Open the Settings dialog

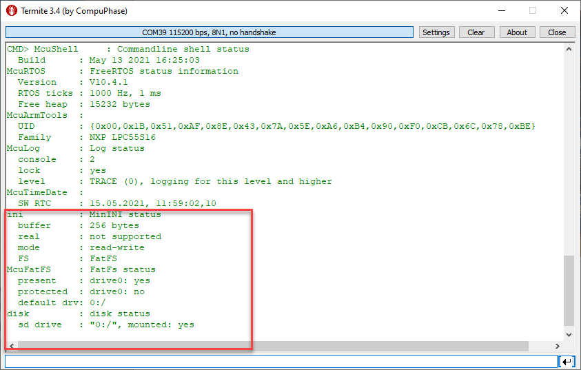point(436,32)
